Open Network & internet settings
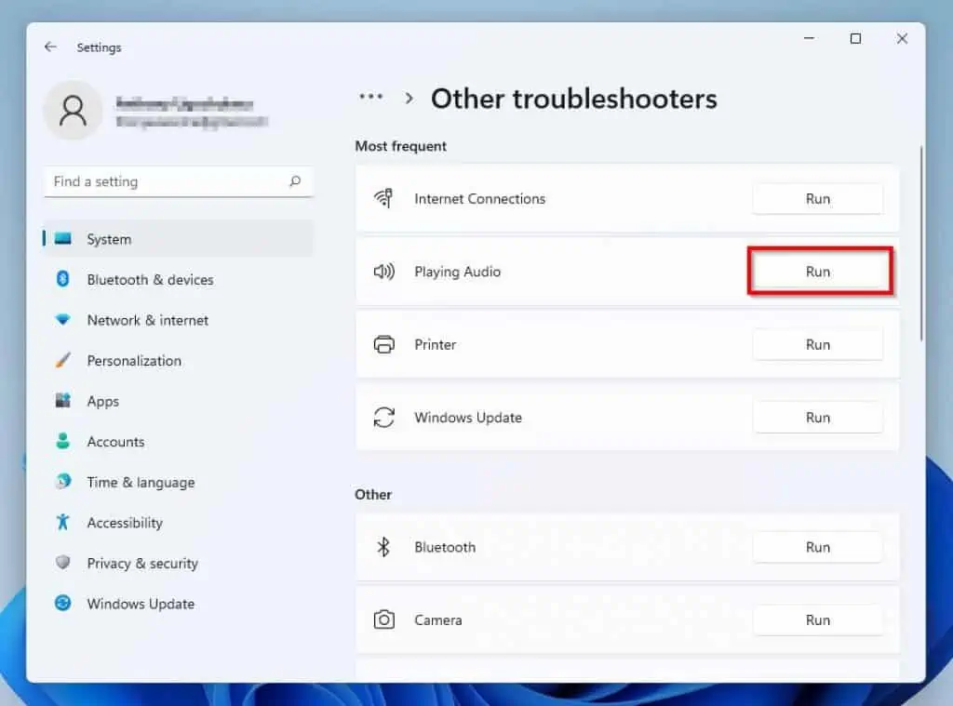 pos(149,320)
